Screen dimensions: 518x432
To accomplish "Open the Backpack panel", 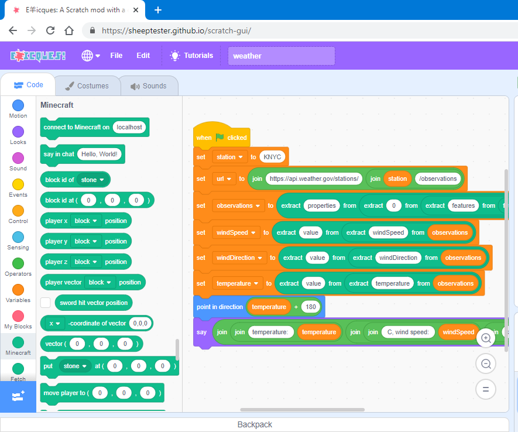I will coord(255,424).
